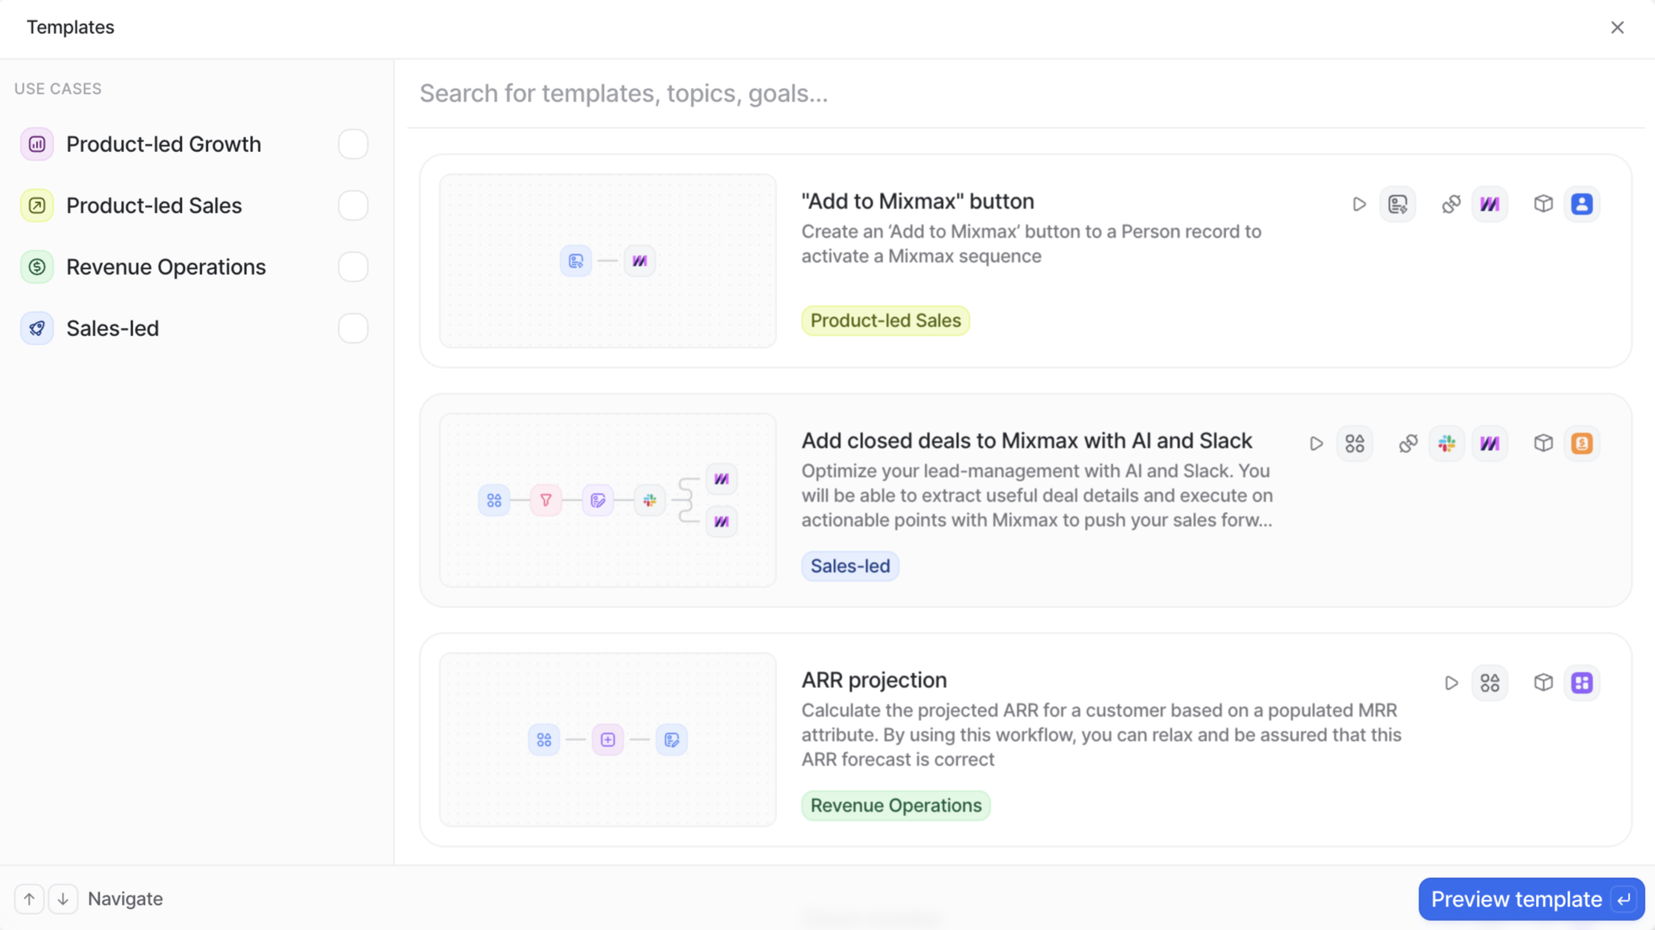
Task: Focus the template search field
Action: 964,94
